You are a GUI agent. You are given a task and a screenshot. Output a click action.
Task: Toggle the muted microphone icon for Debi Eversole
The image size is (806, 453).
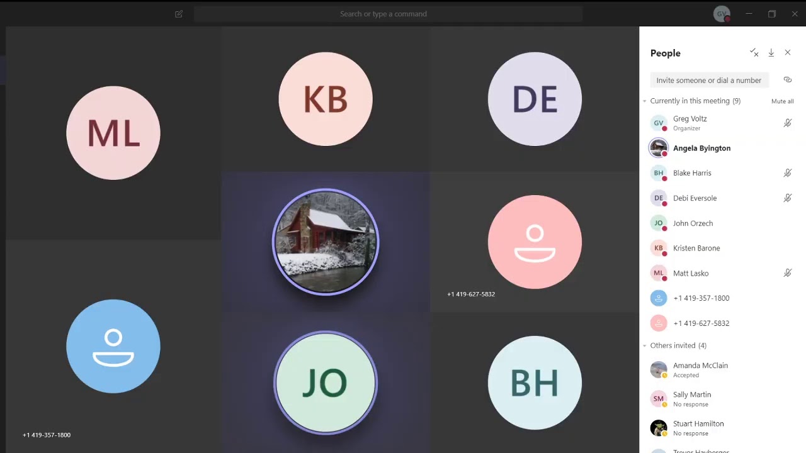click(x=788, y=198)
